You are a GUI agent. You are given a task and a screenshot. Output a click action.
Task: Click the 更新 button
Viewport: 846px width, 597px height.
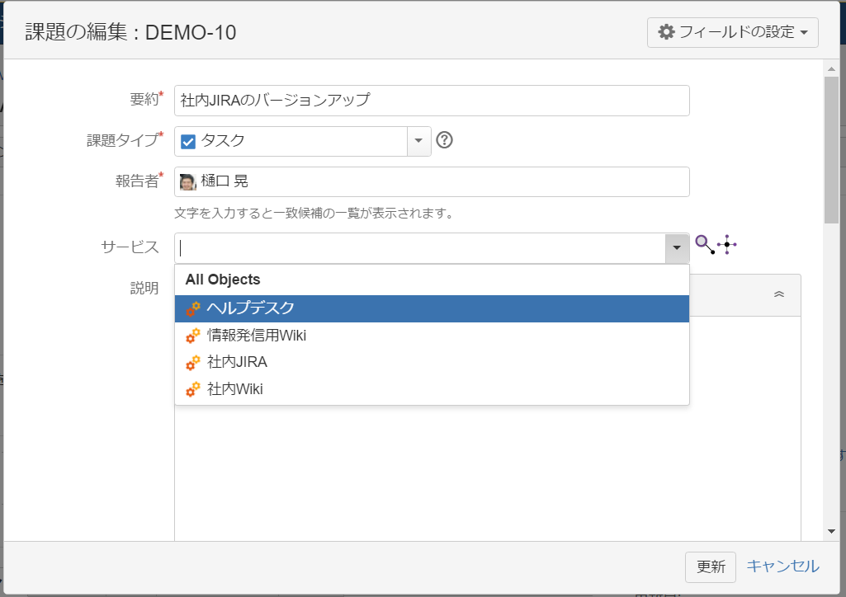pos(711,566)
